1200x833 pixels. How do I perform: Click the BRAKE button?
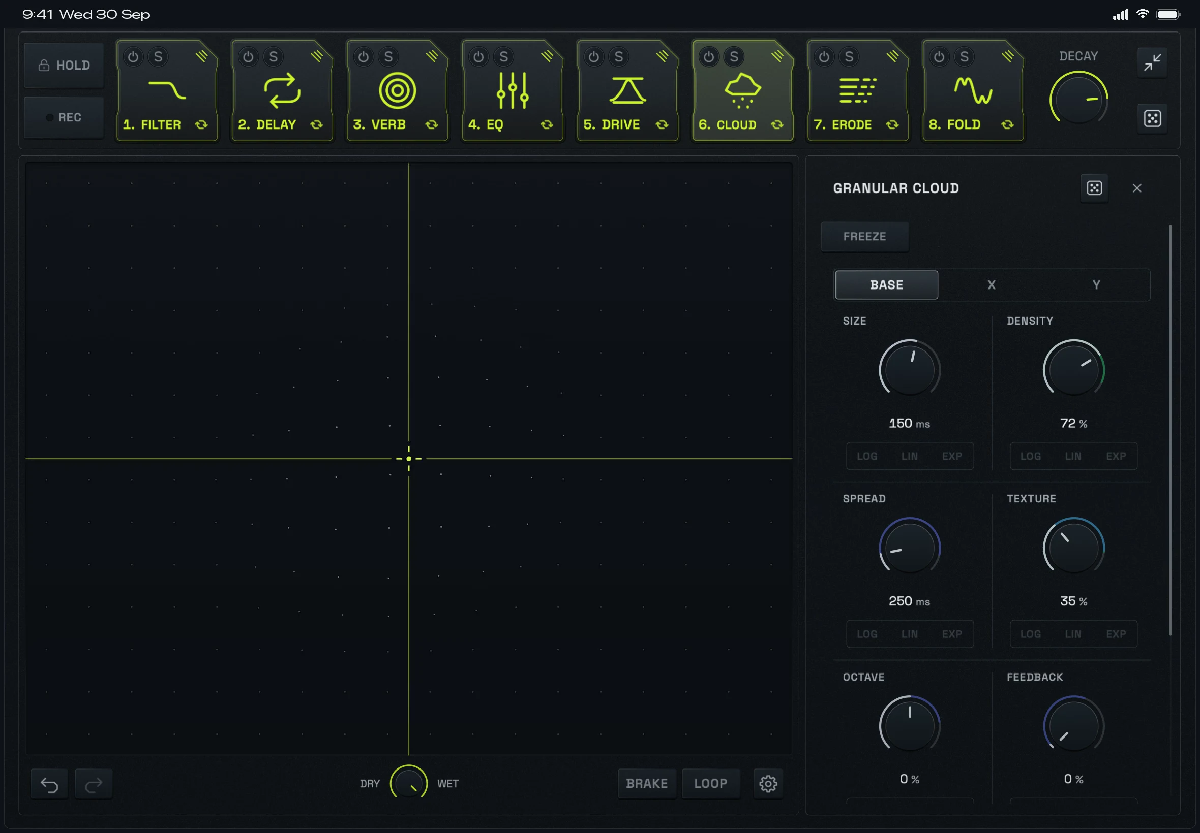pyautogui.click(x=647, y=783)
